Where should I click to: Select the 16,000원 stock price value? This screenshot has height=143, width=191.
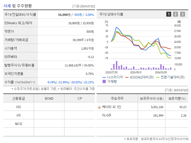(64, 15)
